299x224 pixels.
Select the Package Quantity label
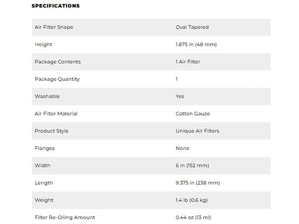(57, 79)
